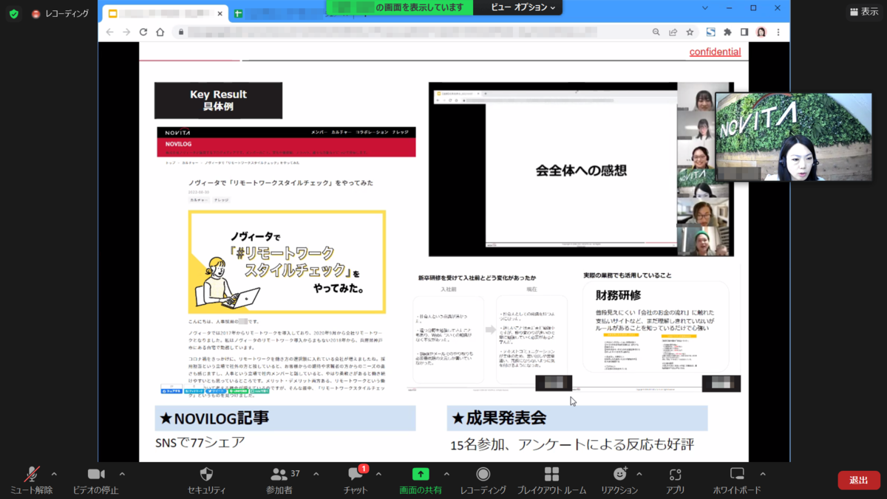Click text 実際の業務でも活用していること
Viewport: 887px width, 499px height.
tap(628, 275)
